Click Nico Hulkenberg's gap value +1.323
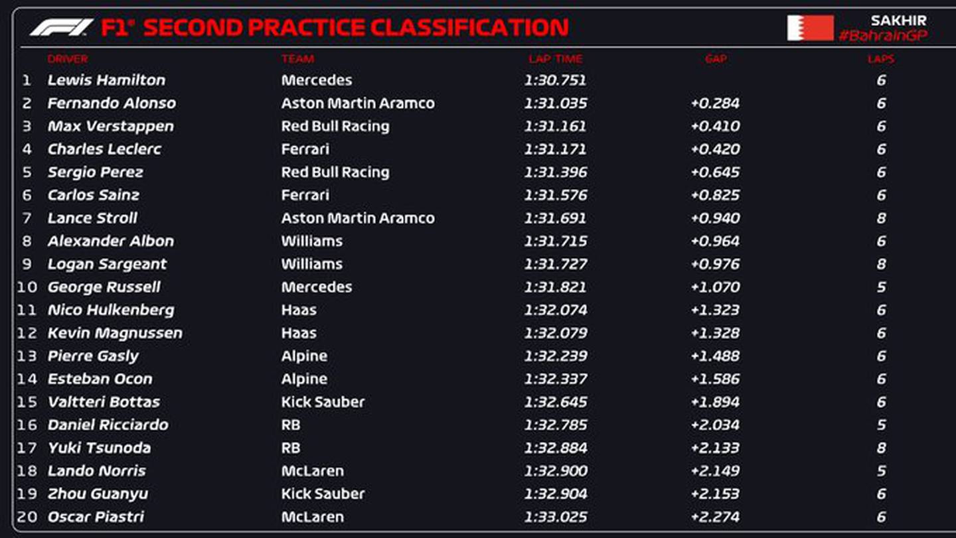The image size is (956, 538). [715, 310]
